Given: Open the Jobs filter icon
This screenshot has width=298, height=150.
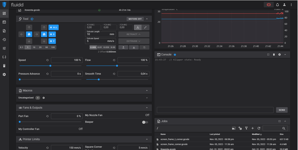Looking at the screenshot, I should point(246,128).
